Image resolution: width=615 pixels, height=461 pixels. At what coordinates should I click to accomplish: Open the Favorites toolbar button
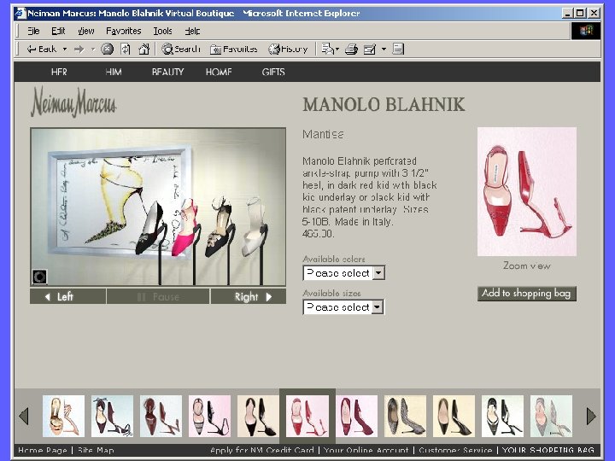coord(234,49)
